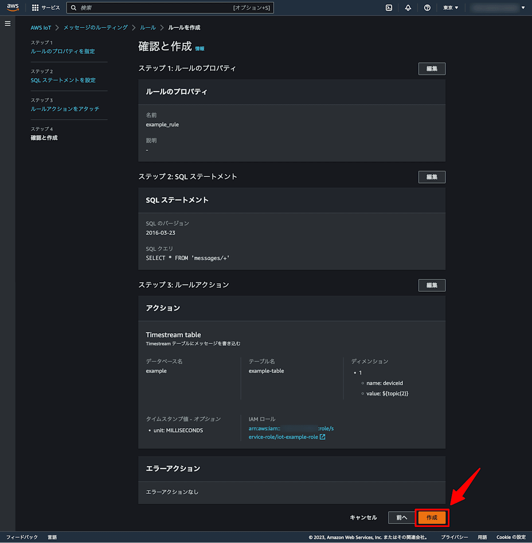
Task: Go to step 2 SQL ステートメントを設定
Action: 63,80
